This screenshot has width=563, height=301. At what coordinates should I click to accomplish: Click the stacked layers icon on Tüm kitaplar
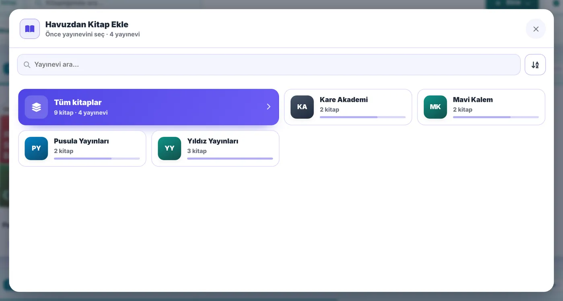(x=36, y=107)
